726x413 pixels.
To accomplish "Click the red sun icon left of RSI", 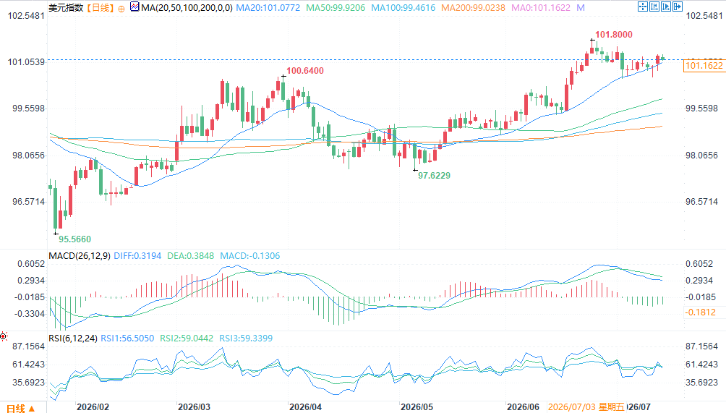I will [3, 336].
